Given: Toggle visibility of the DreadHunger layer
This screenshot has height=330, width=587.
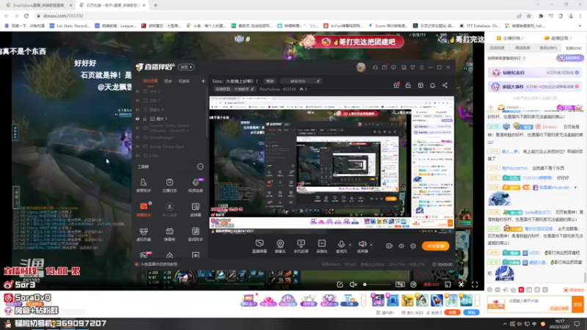Looking at the screenshot, I should point(137,137).
